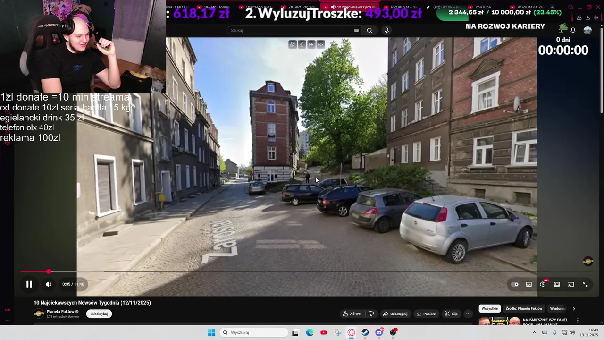The height and width of the screenshot is (340, 604).
Task: Open a new browser tab with plus
Action: [x=553, y=7]
